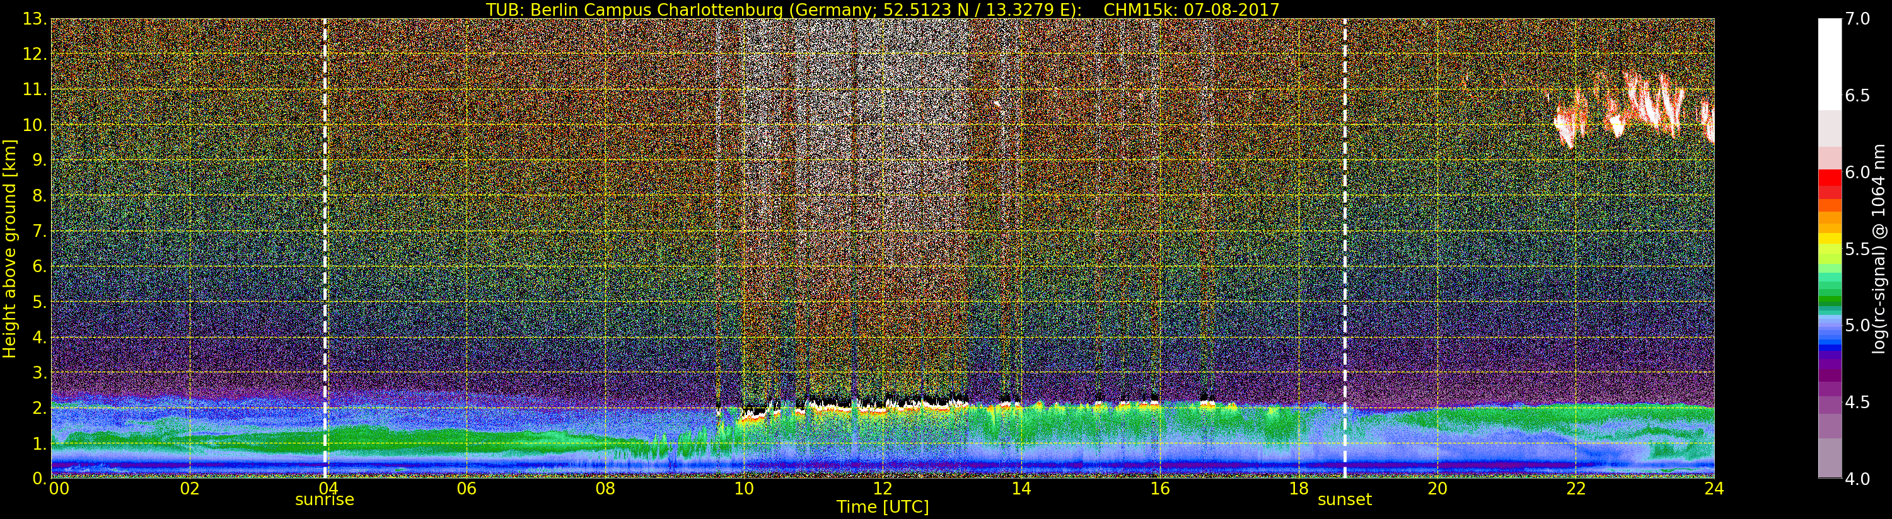Click the white top segment of the colorbar
1892x519 pixels.
tap(1830, 65)
